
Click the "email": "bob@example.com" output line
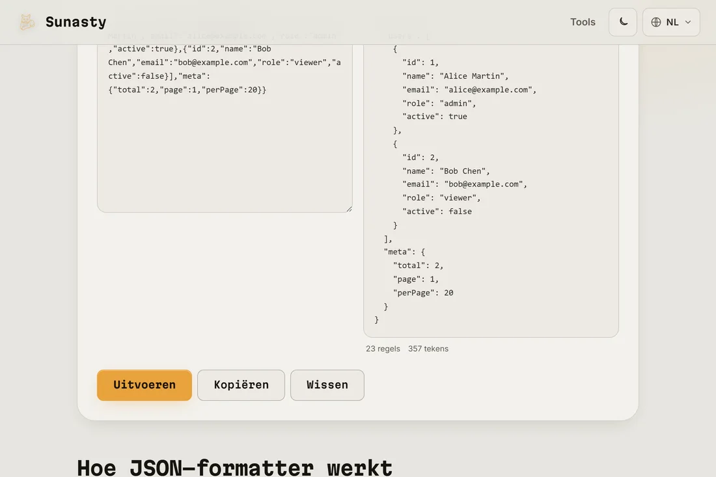tap(464, 184)
